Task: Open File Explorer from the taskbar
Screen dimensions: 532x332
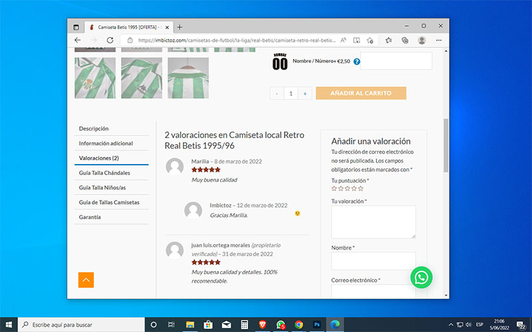Action: pos(190,325)
